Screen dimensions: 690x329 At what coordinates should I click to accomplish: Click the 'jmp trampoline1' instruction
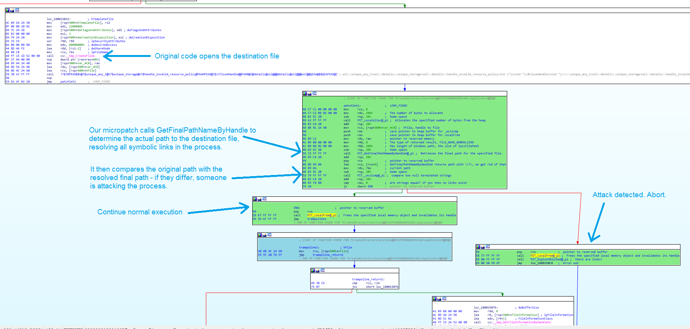pos(310,219)
